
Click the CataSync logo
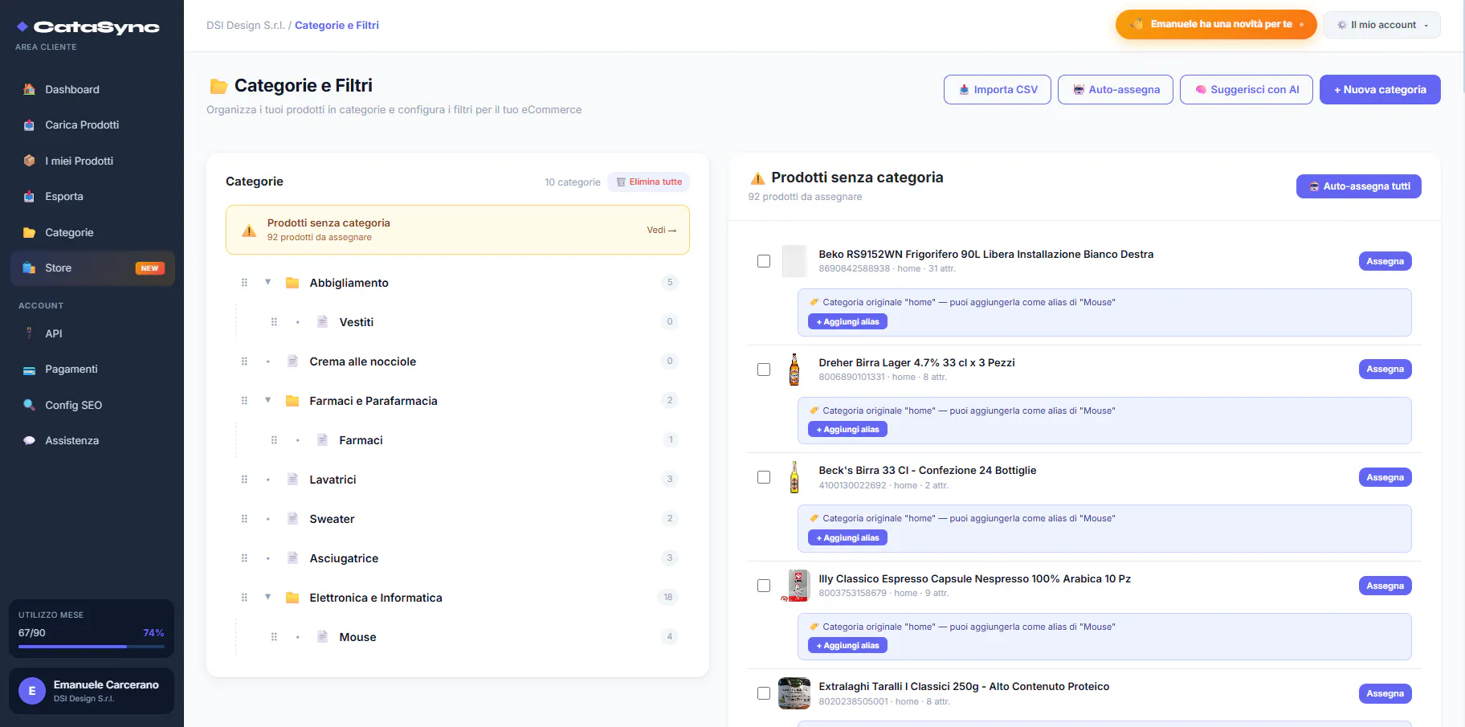click(88, 27)
